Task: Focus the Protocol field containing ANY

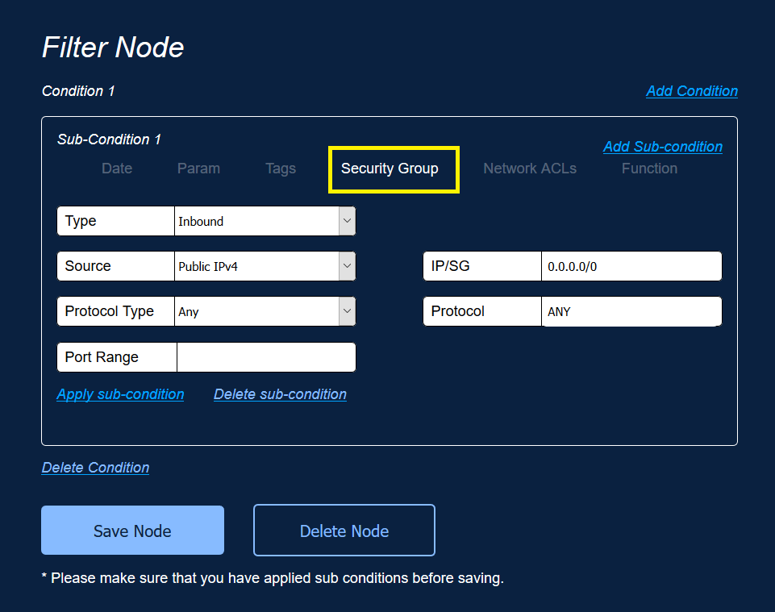Action: (631, 311)
